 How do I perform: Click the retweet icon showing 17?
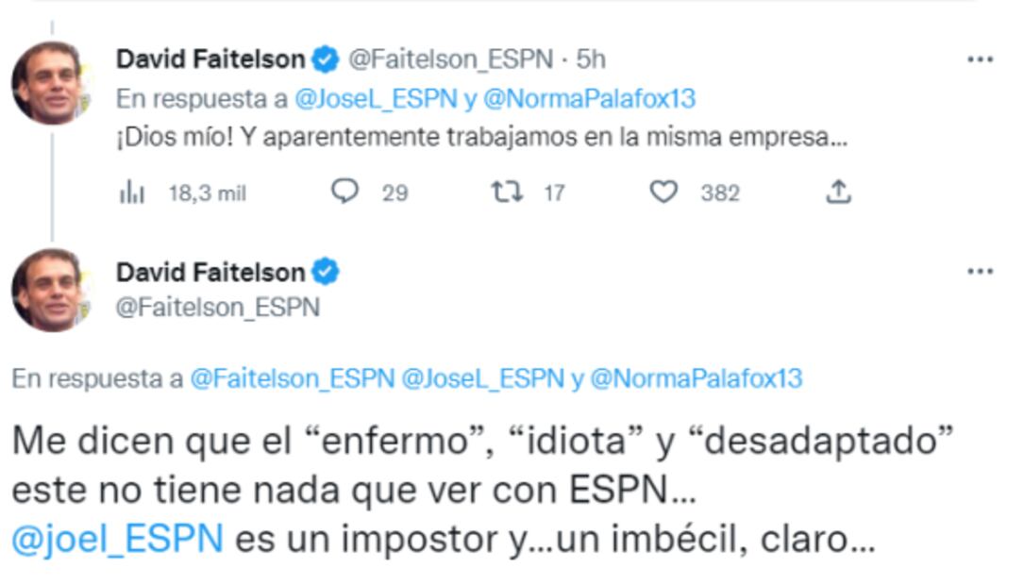click(x=509, y=192)
